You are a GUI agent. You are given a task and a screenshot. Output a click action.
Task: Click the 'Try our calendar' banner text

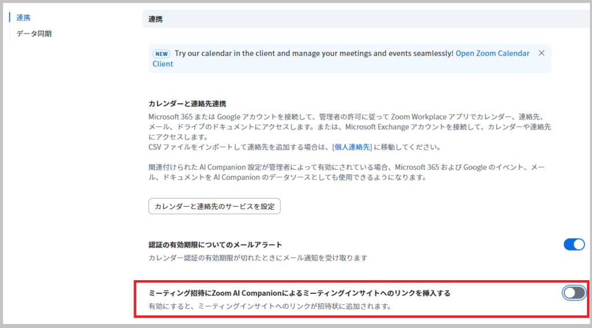click(x=314, y=53)
